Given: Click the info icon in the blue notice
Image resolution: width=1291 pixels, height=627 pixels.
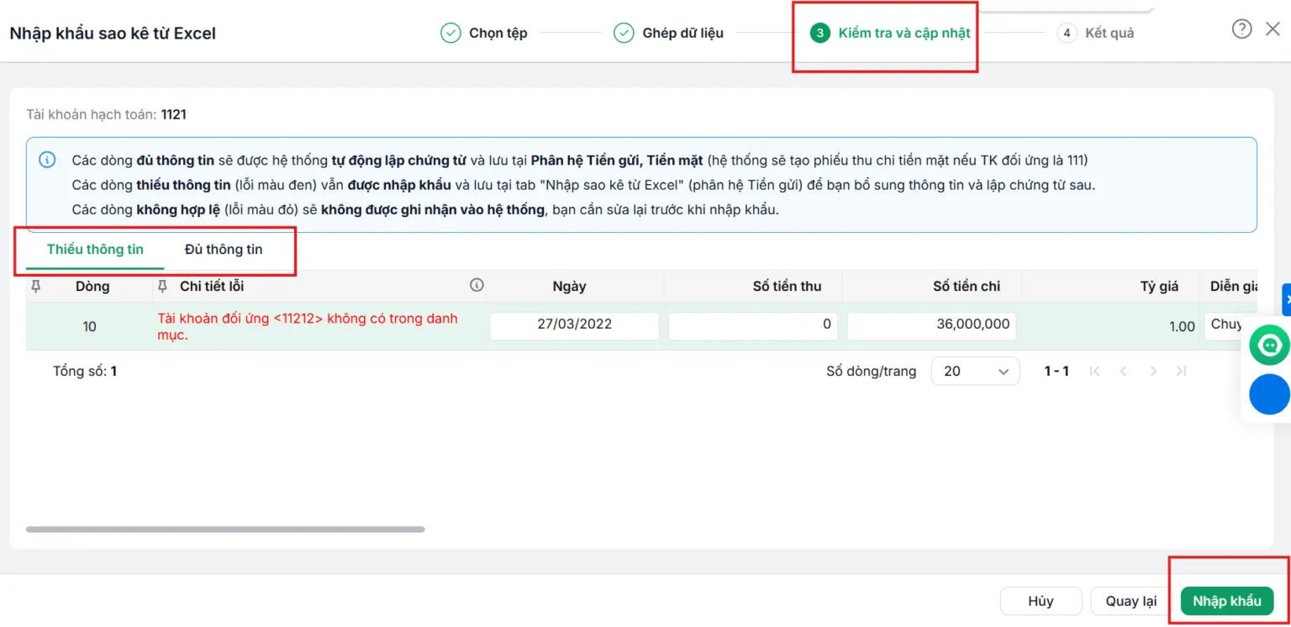Looking at the screenshot, I should [x=48, y=160].
